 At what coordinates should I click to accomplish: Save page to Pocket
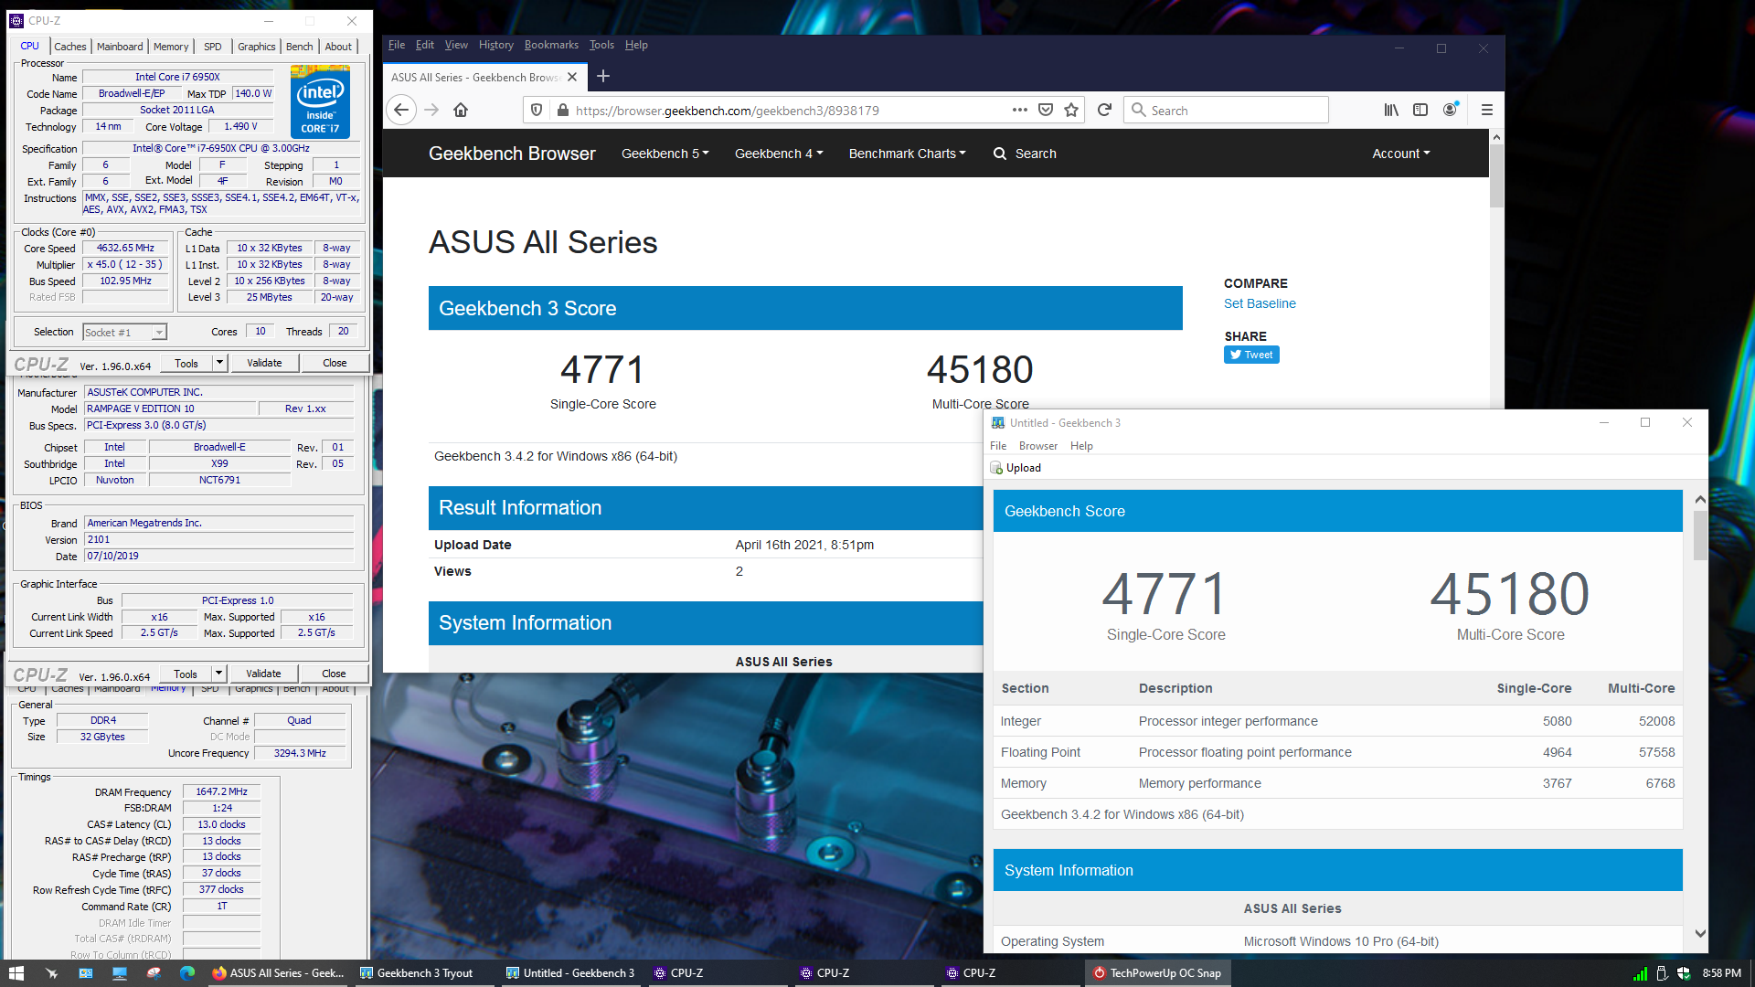tap(1046, 110)
